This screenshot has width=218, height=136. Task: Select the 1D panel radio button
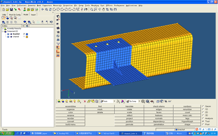(203, 109)
